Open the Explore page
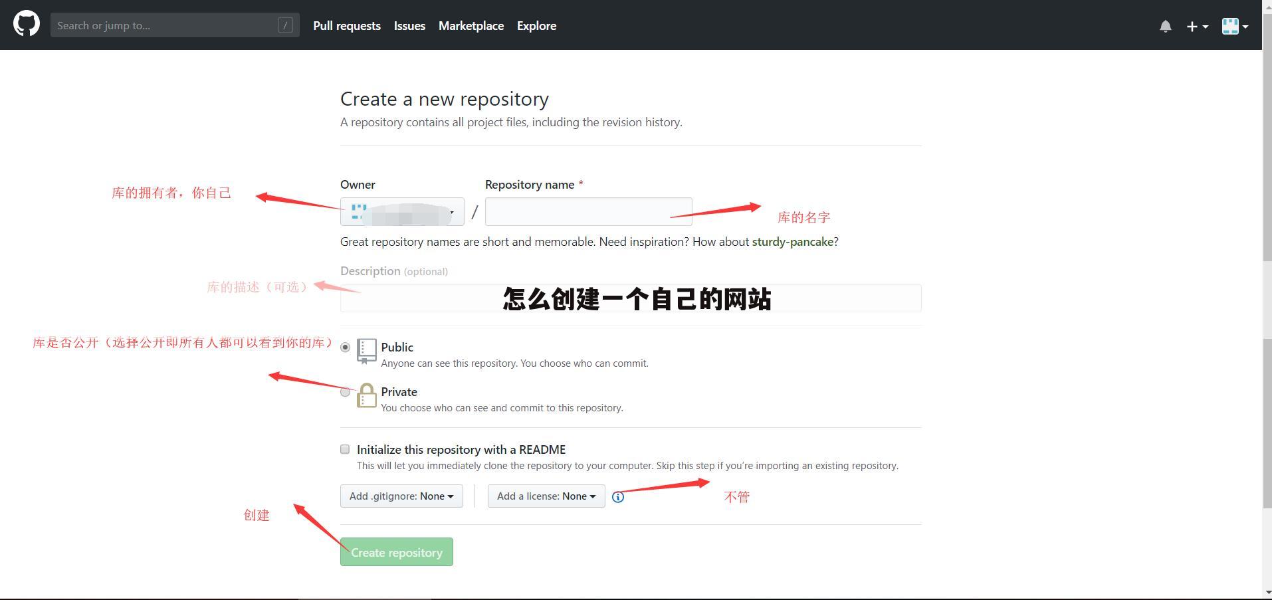 (x=537, y=26)
